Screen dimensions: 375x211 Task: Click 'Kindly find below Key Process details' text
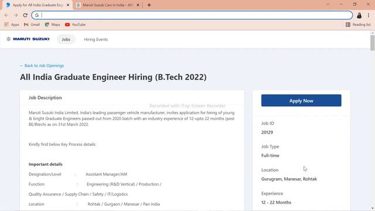(63, 145)
